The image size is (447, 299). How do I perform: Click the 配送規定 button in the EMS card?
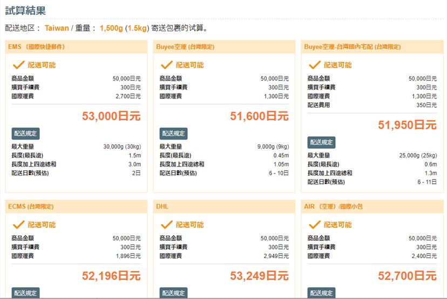tap(25, 134)
